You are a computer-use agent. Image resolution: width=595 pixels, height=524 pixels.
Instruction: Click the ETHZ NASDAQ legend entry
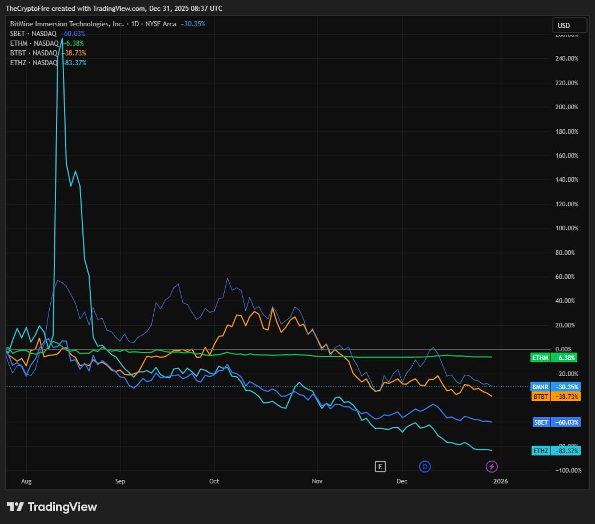[34, 63]
